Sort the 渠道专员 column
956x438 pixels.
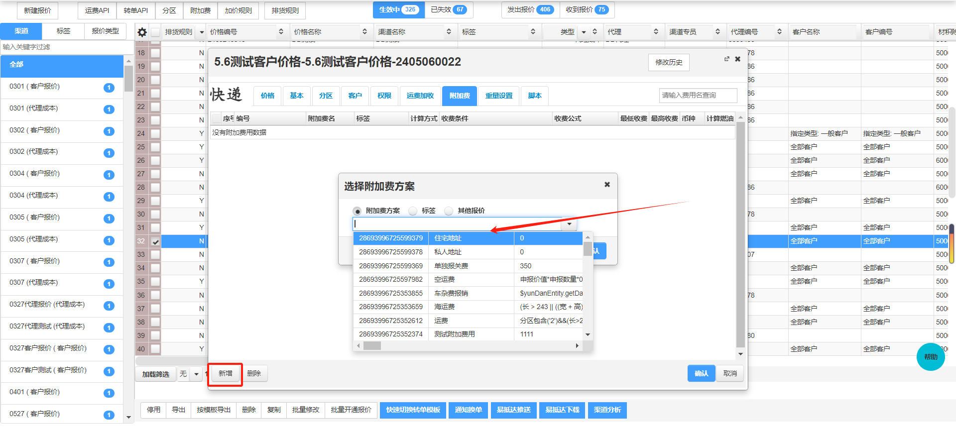click(717, 32)
